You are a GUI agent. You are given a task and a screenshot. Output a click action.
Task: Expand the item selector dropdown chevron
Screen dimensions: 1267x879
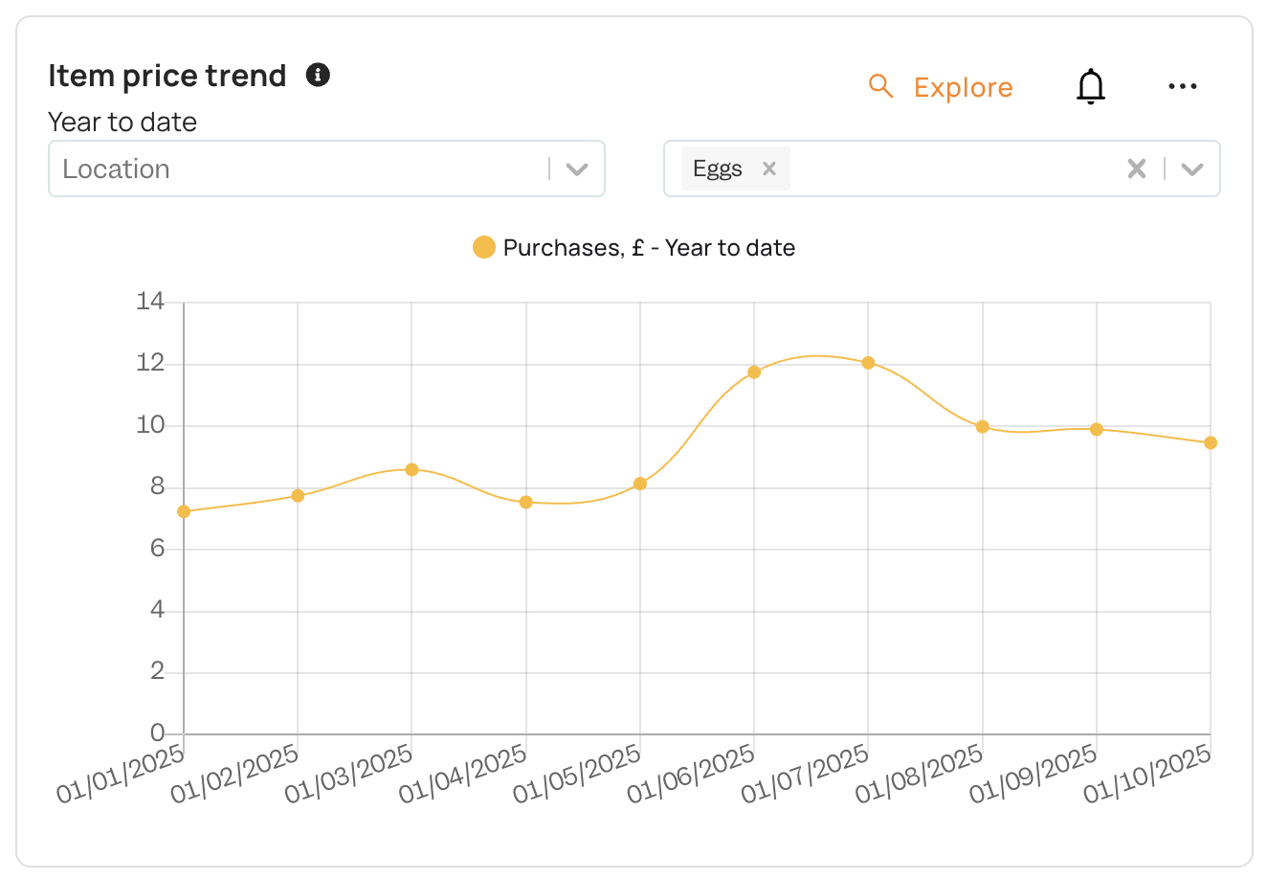point(1191,169)
